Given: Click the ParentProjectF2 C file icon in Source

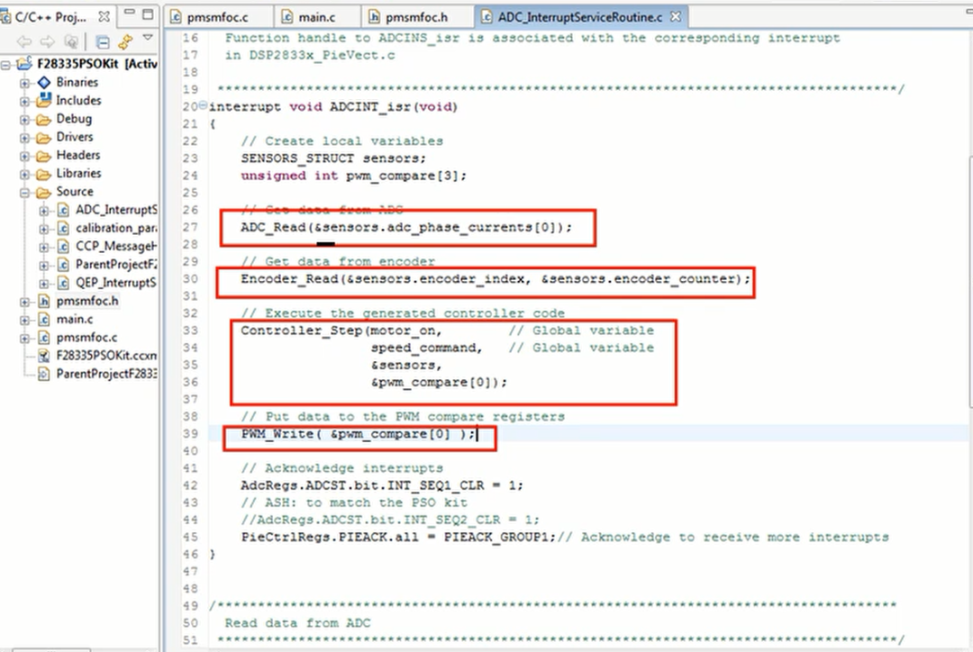Looking at the screenshot, I should click(x=63, y=265).
